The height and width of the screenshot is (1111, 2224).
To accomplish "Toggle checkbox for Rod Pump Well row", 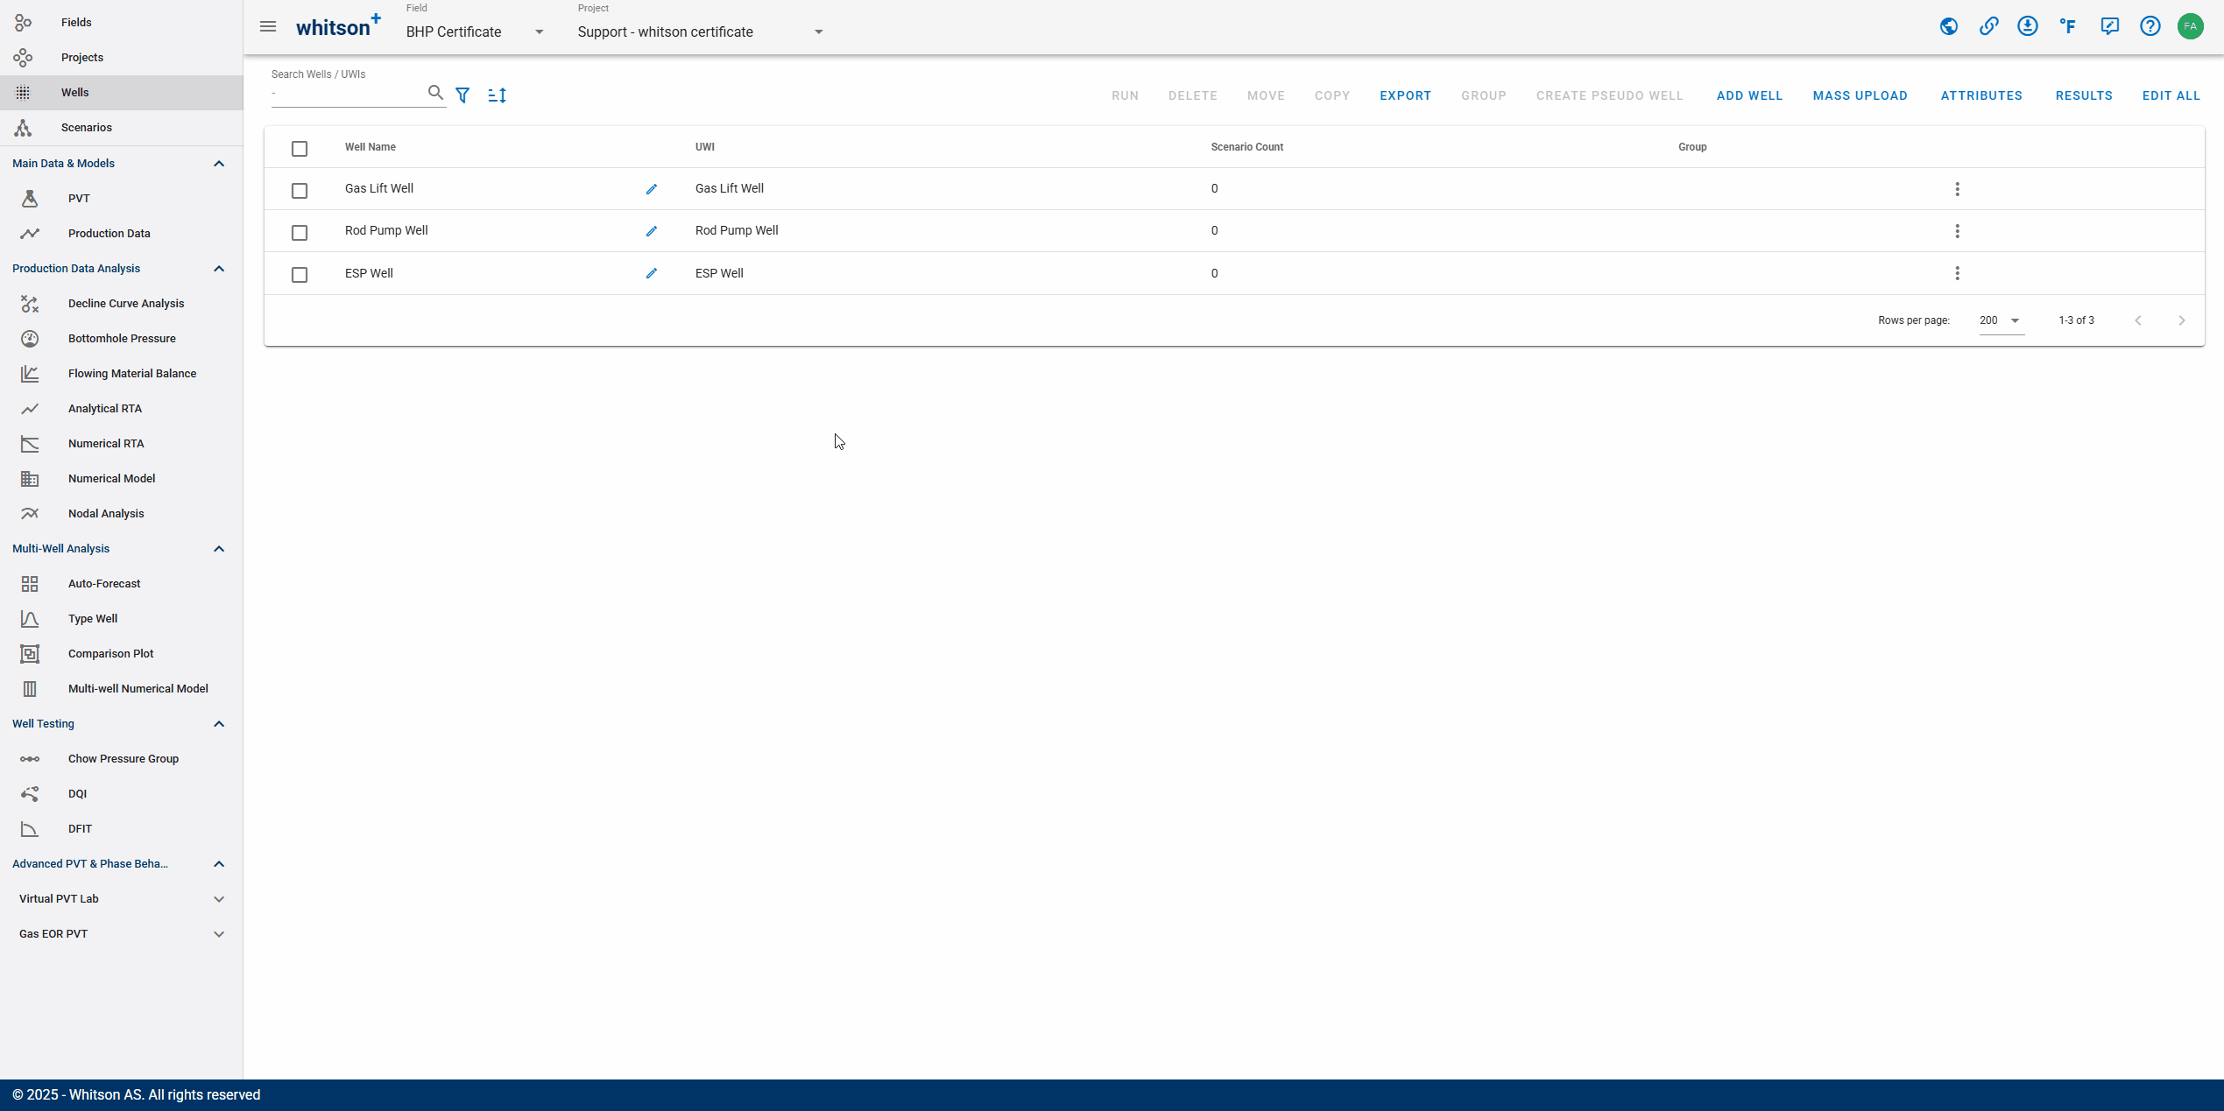I will (x=300, y=231).
